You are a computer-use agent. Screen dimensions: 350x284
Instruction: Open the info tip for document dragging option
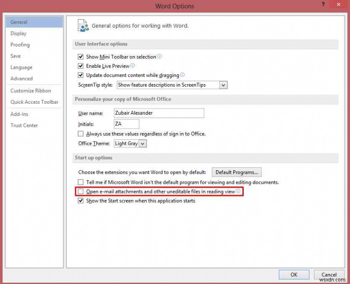182,75
